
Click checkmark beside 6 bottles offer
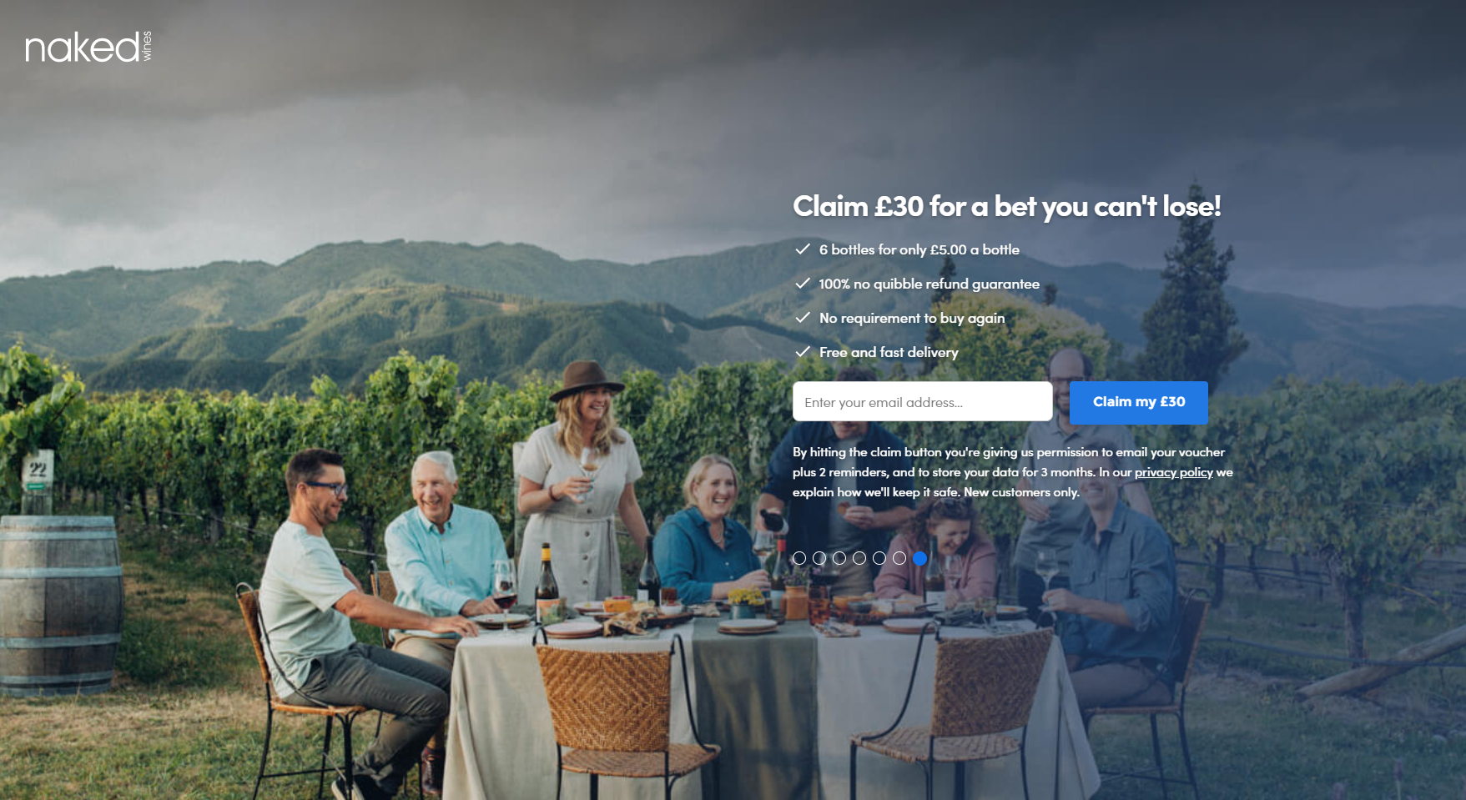(803, 249)
